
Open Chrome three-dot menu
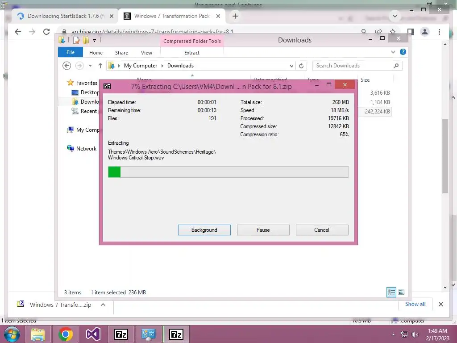tap(439, 32)
